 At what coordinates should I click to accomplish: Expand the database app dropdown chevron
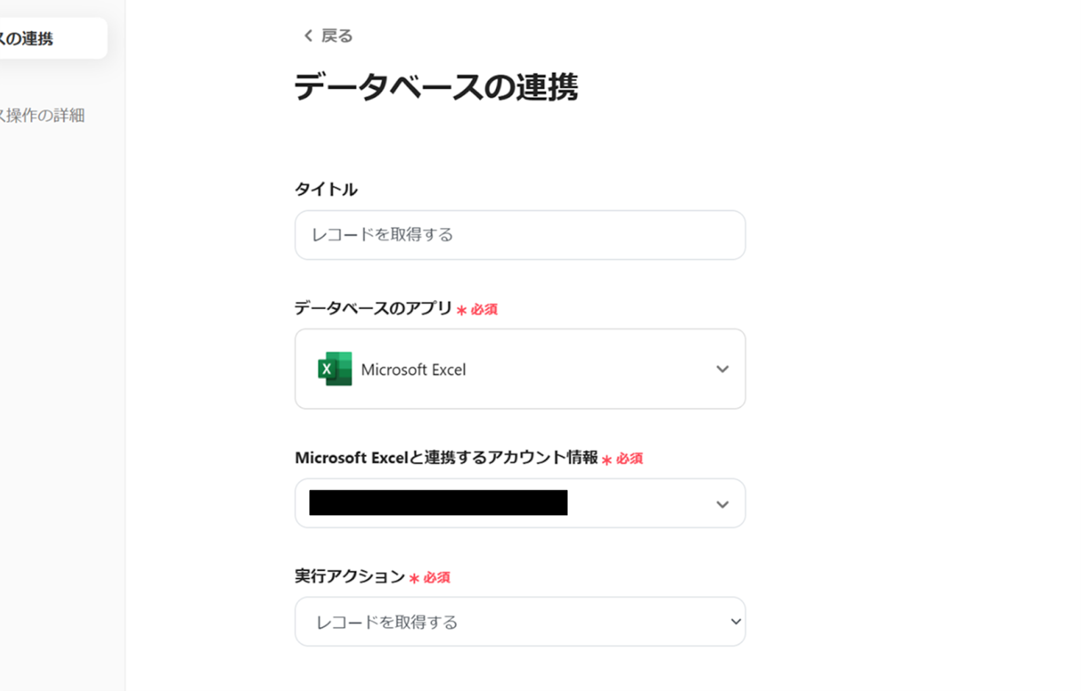point(722,369)
